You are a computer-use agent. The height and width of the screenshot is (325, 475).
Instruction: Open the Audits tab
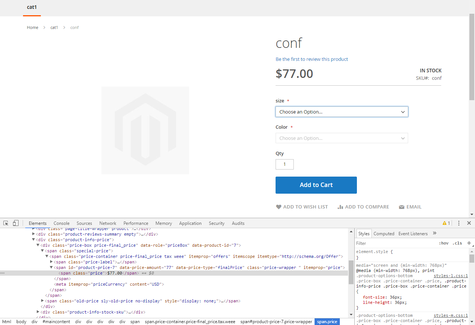pyautogui.click(x=238, y=223)
